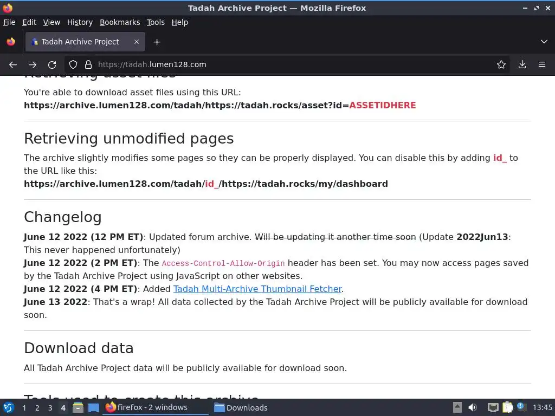
Task: View site security lock info
Action: pyautogui.click(x=88, y=65)
